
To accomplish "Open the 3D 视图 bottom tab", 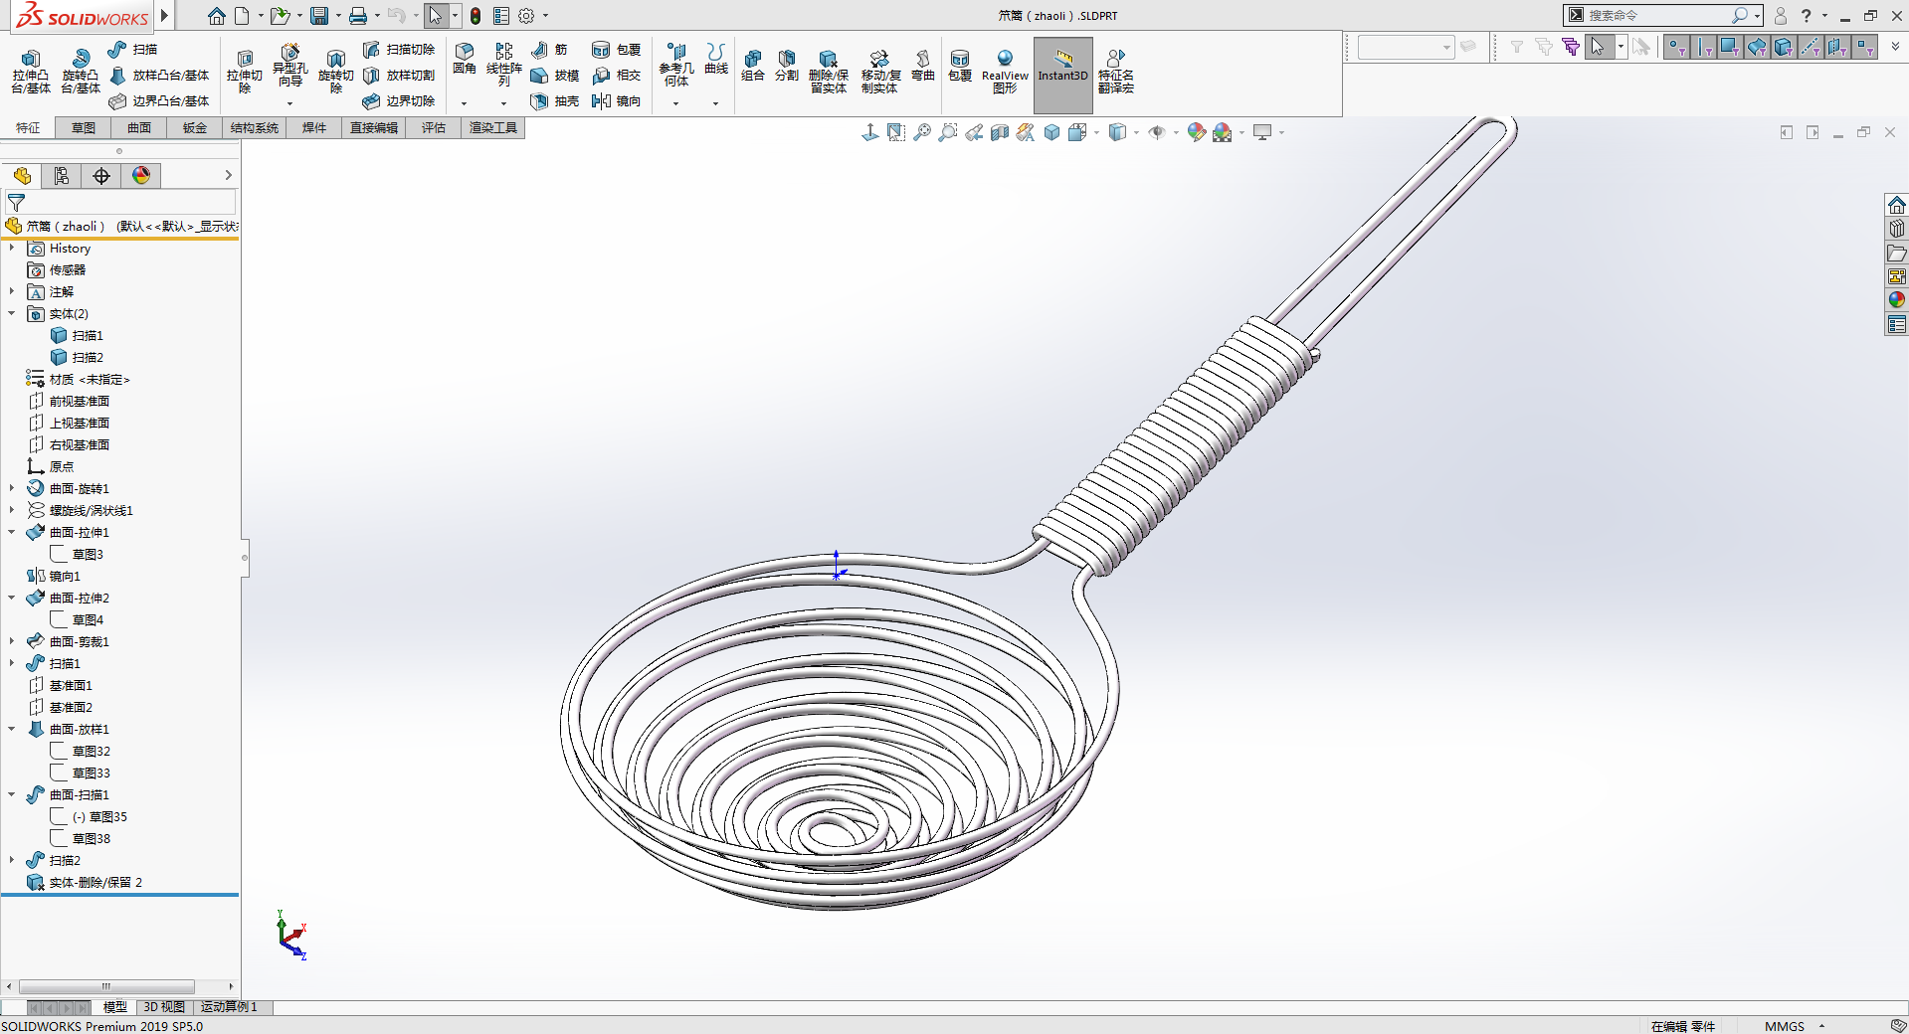I will point(164,1007).
